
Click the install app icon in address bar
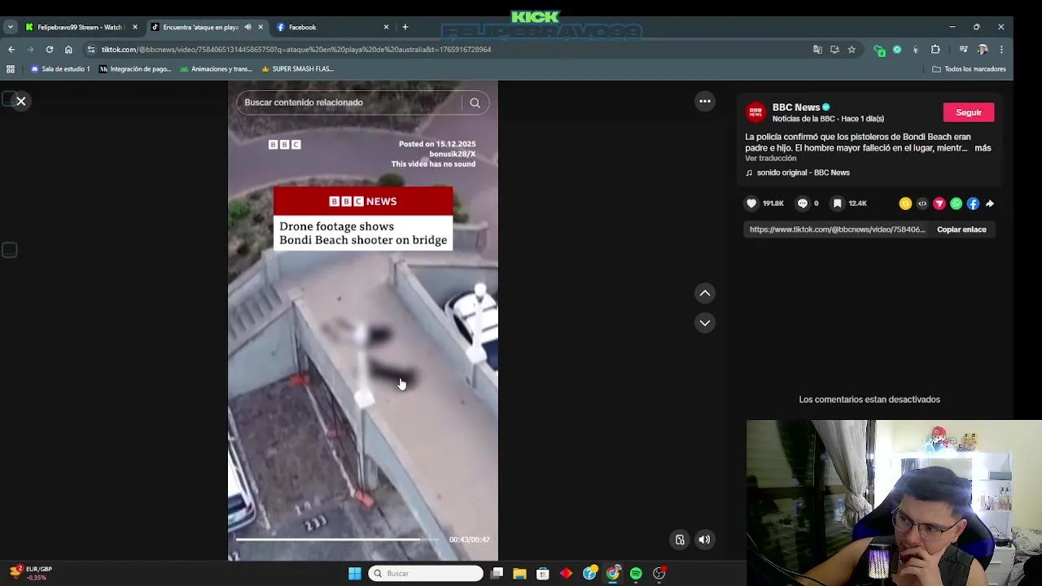[x=834, y=50]
